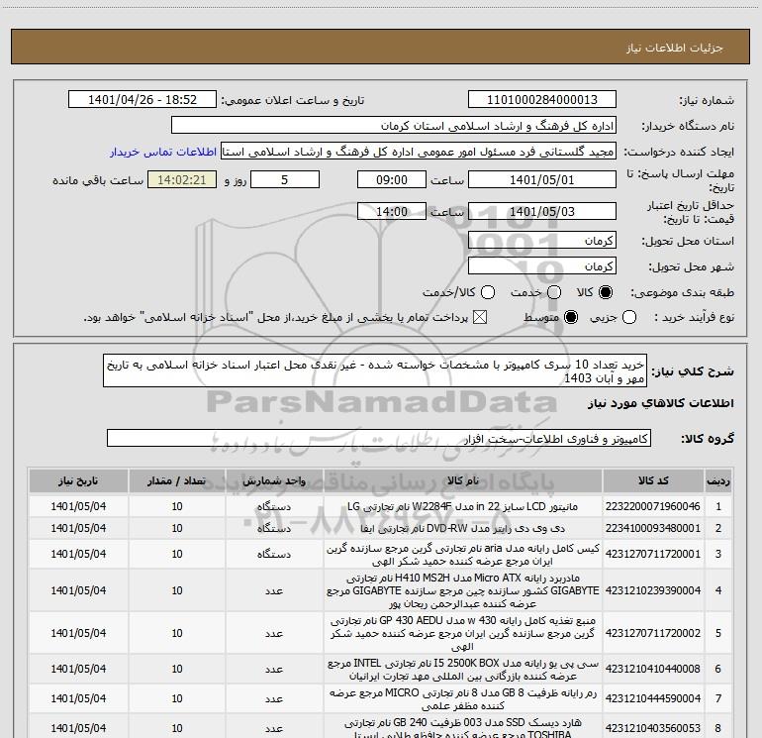Image resolution: width=762 pixels, height=738 pixels.
Task: Click product code 2232200071960046
Action: pos(653,506)
